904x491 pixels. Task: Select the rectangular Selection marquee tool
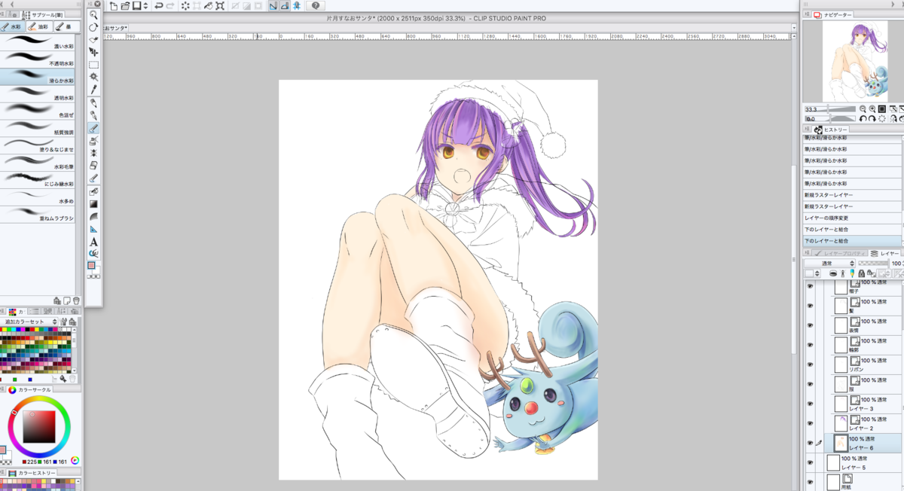[93, 65]
